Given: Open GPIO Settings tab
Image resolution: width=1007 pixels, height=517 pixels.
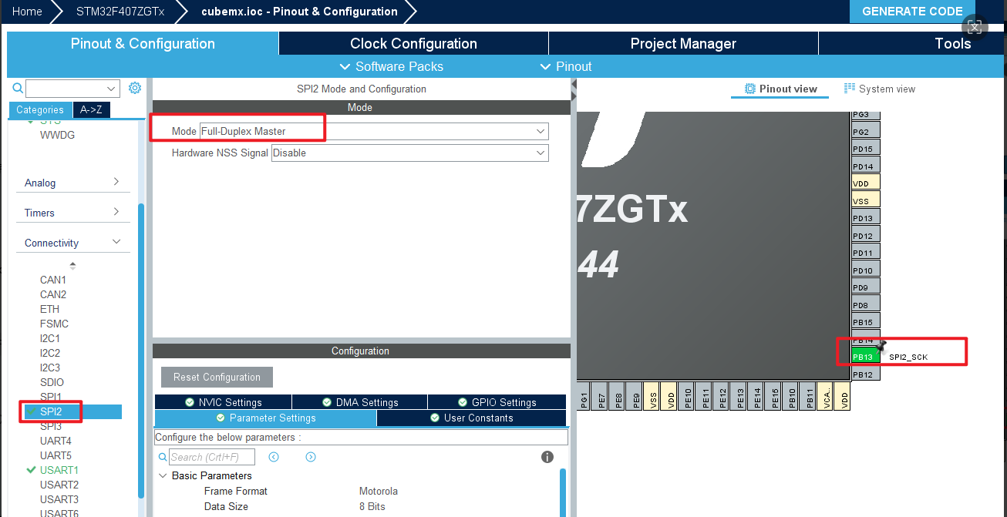Looking at the screenshot, I should (x=497, y=402).
